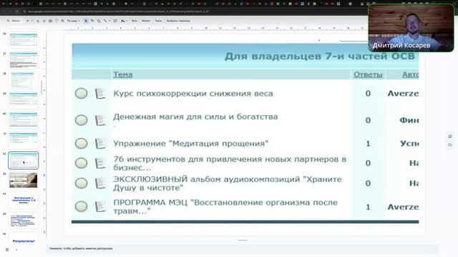This screenshot has height=257, width=458.
Task: Open the 'Тема' theme panel
Action: pyautogui.click(x=158, y=21)
